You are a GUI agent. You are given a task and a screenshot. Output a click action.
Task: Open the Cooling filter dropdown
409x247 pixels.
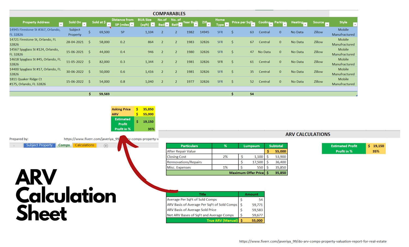[x=271, y=25]
